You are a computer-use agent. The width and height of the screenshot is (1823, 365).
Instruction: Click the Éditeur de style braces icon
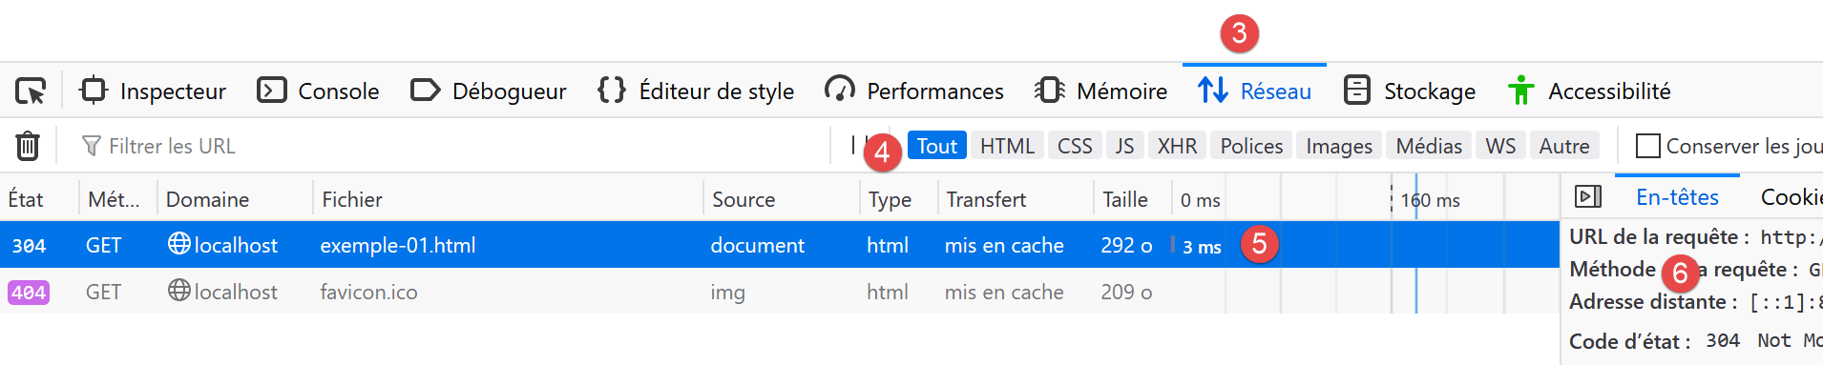[x=612, y=91]
